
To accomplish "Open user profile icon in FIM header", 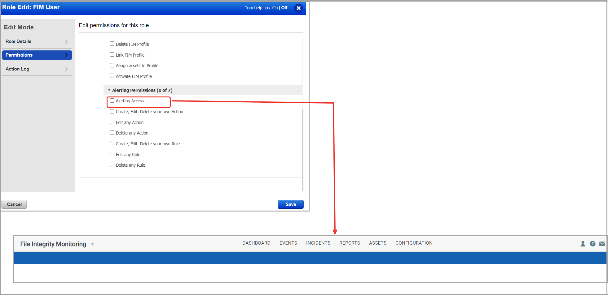I will [583, 244].
